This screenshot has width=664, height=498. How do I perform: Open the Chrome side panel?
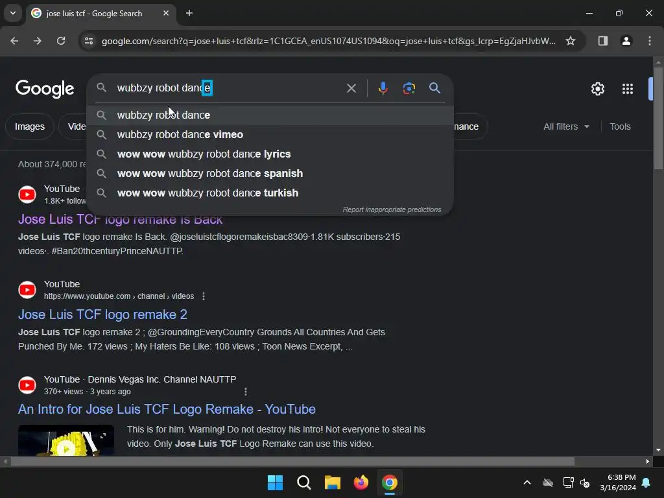click(x=602, y=41)
